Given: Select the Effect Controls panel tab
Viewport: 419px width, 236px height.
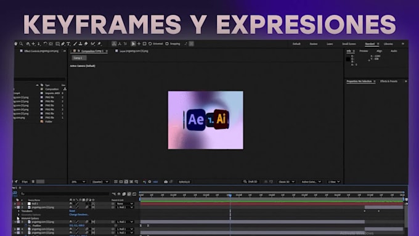Looking at the screenshot, I should click(x=41, y=51).
